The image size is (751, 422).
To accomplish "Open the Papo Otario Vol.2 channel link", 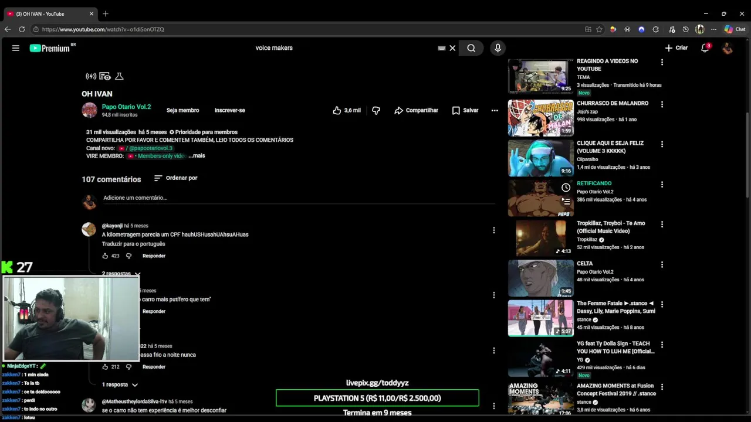I will 126,107.
